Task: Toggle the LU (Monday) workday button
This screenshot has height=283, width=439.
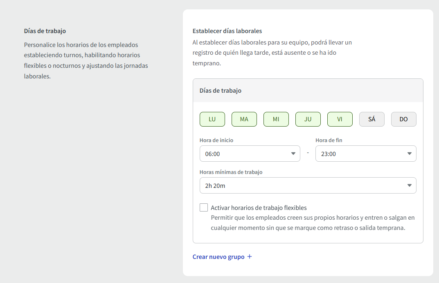Action: (212, 119)
